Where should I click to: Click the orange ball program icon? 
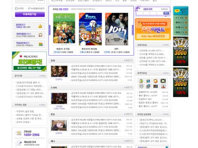pyautogui.click(x=156, y=81)
